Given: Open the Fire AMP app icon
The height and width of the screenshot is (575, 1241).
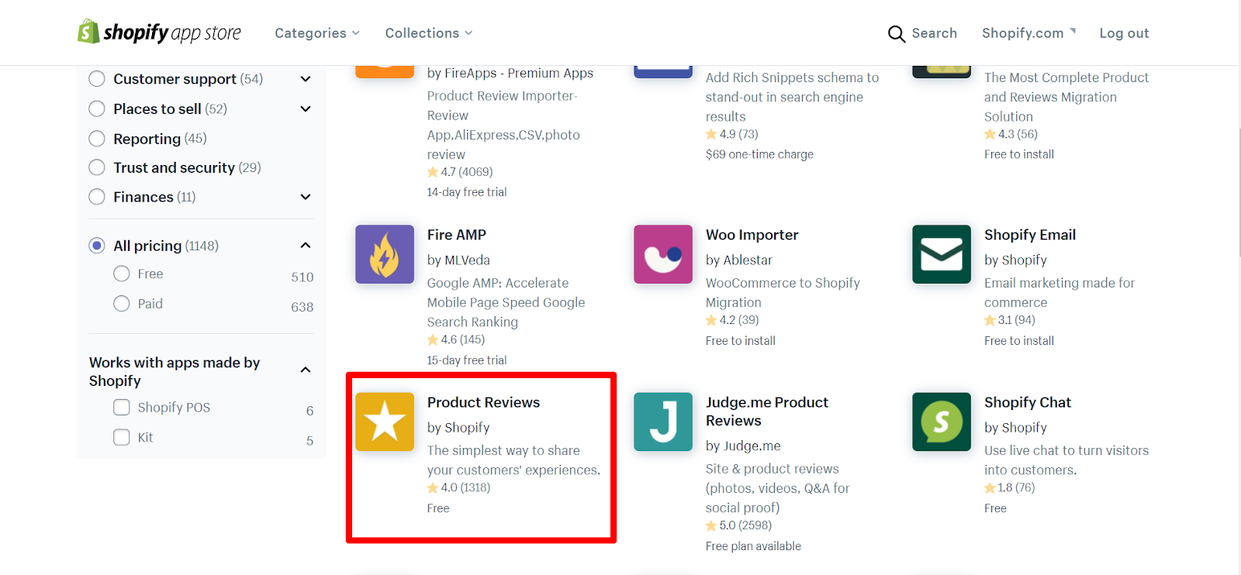Looking at the screenshot, I should 385,254.
